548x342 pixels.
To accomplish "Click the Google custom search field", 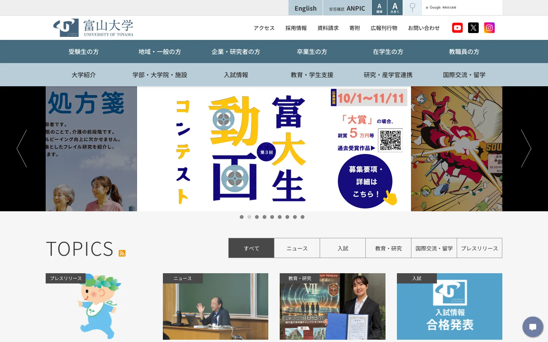I will [x=462, y=8].
